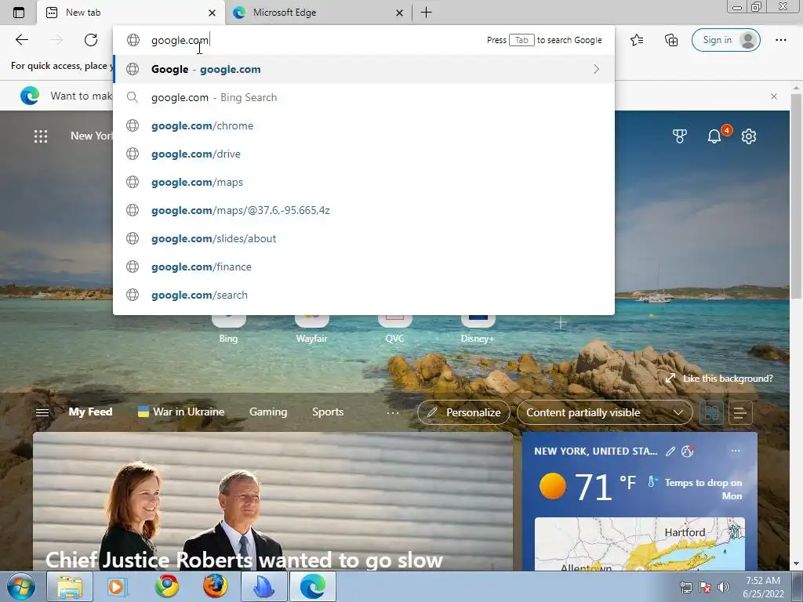
Task: Close the Microsoft Edge tab
Action: pyautogui.click(x=399, y=13)
